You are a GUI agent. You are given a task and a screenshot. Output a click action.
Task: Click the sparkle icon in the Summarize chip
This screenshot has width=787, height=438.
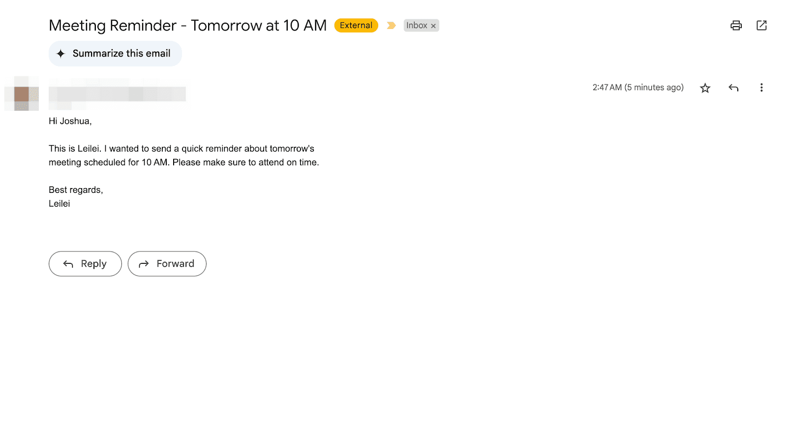click(x=61, y=54)
